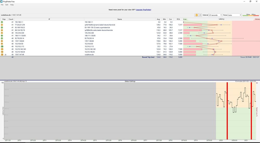This screenshot has height=143, width=260.
Task: Select IP cell 192.168.1.1
Action: tap(19, 22)
